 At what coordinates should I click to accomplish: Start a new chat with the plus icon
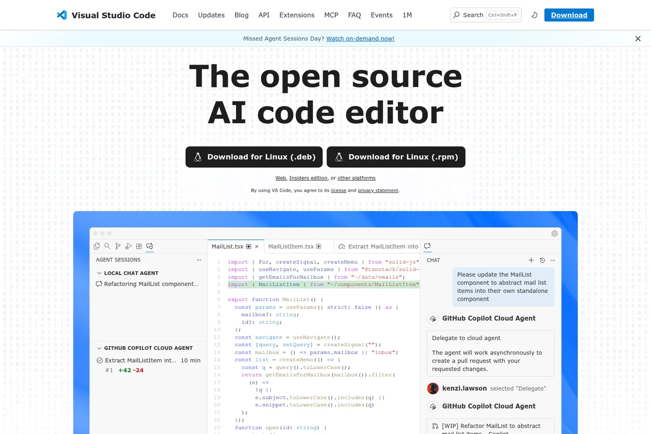(531, 260)
